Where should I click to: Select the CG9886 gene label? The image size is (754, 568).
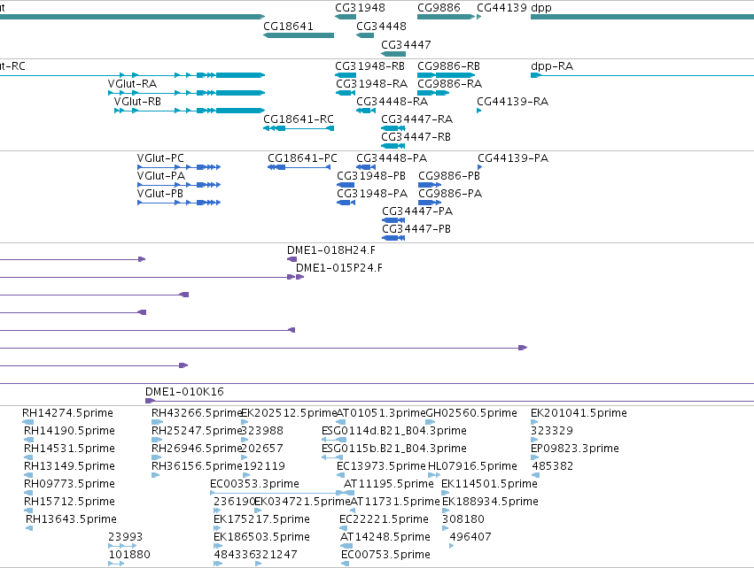(439, 8)
